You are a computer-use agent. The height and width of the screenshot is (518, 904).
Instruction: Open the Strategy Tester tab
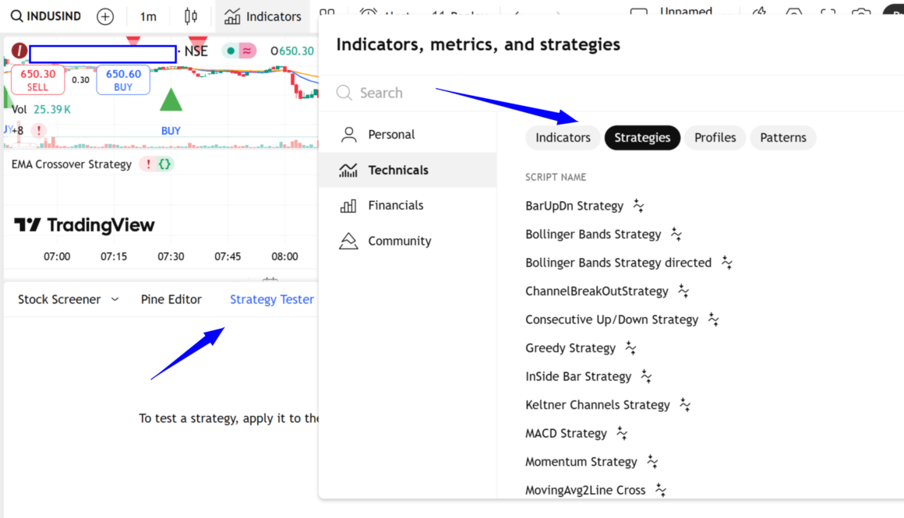click(271, 299)
